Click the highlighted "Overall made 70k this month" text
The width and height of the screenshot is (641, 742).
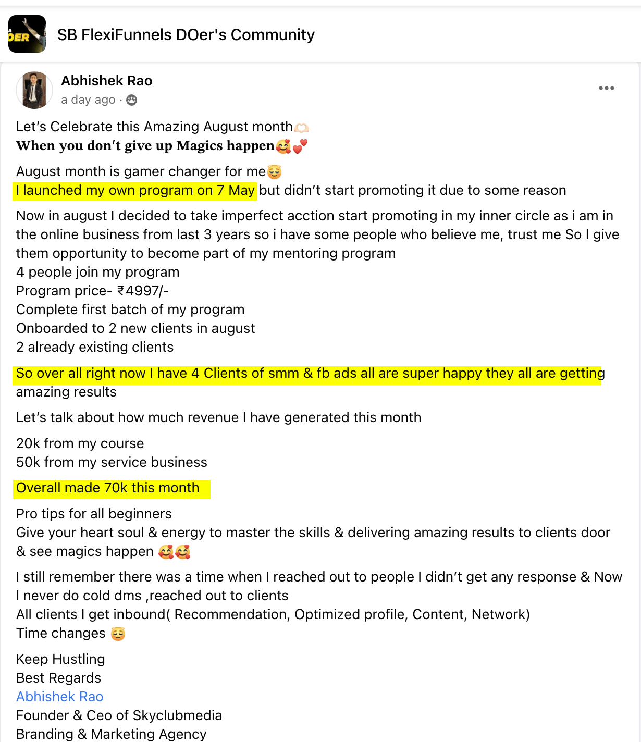(108, 488)
